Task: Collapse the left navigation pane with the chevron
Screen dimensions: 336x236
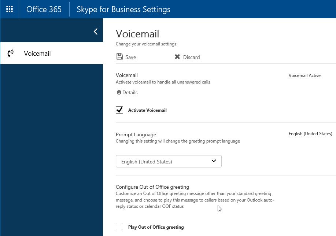Action: [x=96, y=32]
